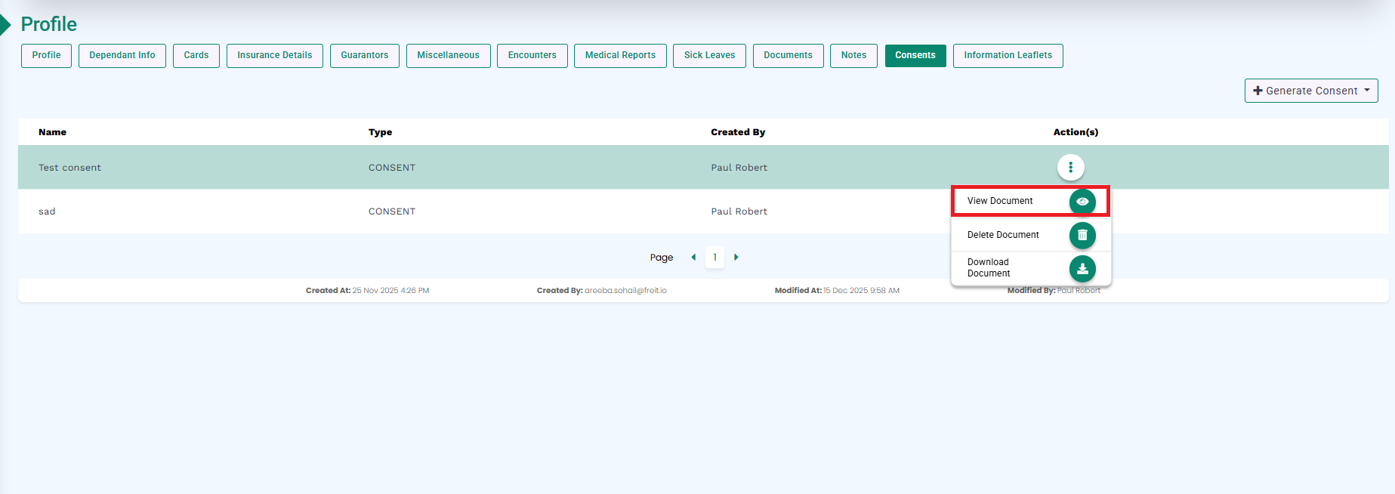Click the Name column header
This screenshot has height=494, width=1395.
click(x=52, y=132)
